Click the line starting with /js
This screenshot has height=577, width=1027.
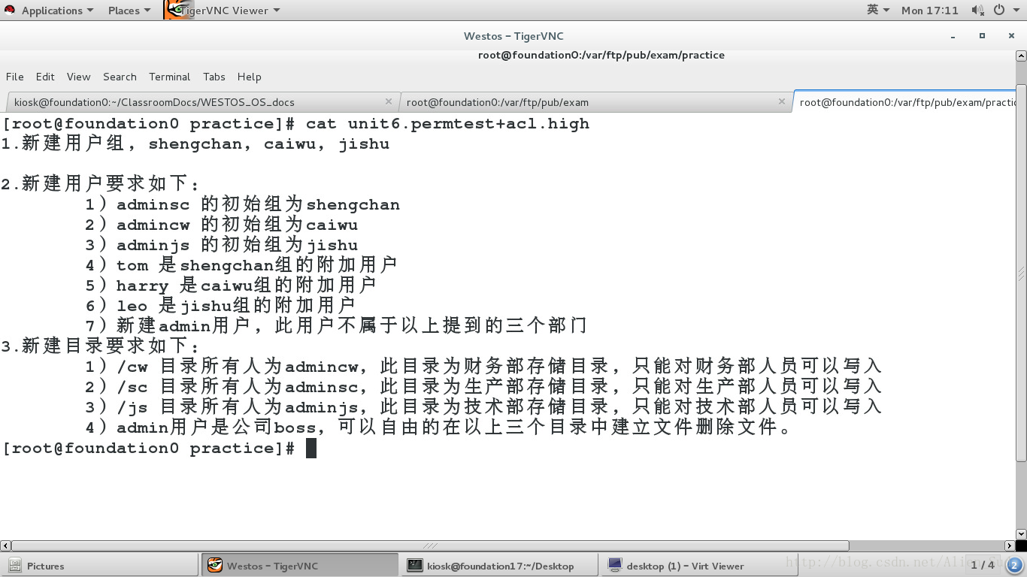[x=483, y=407]
